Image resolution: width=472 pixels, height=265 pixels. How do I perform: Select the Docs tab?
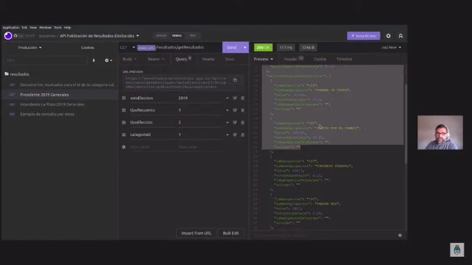pos(229,59)
